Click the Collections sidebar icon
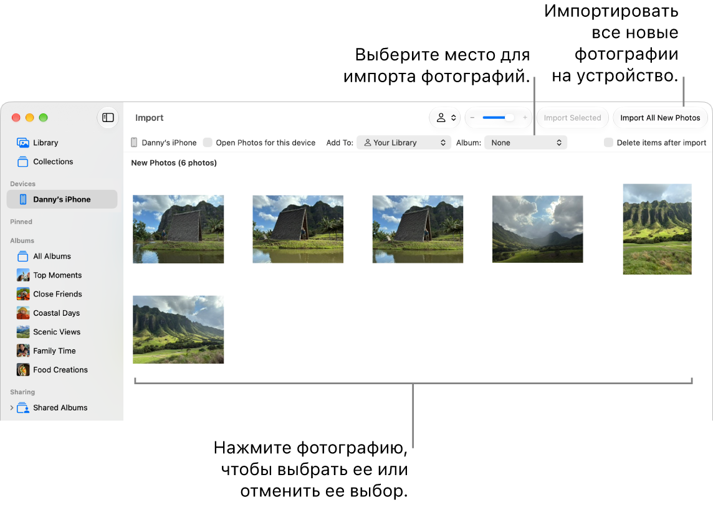 click(x=22, y=162)
